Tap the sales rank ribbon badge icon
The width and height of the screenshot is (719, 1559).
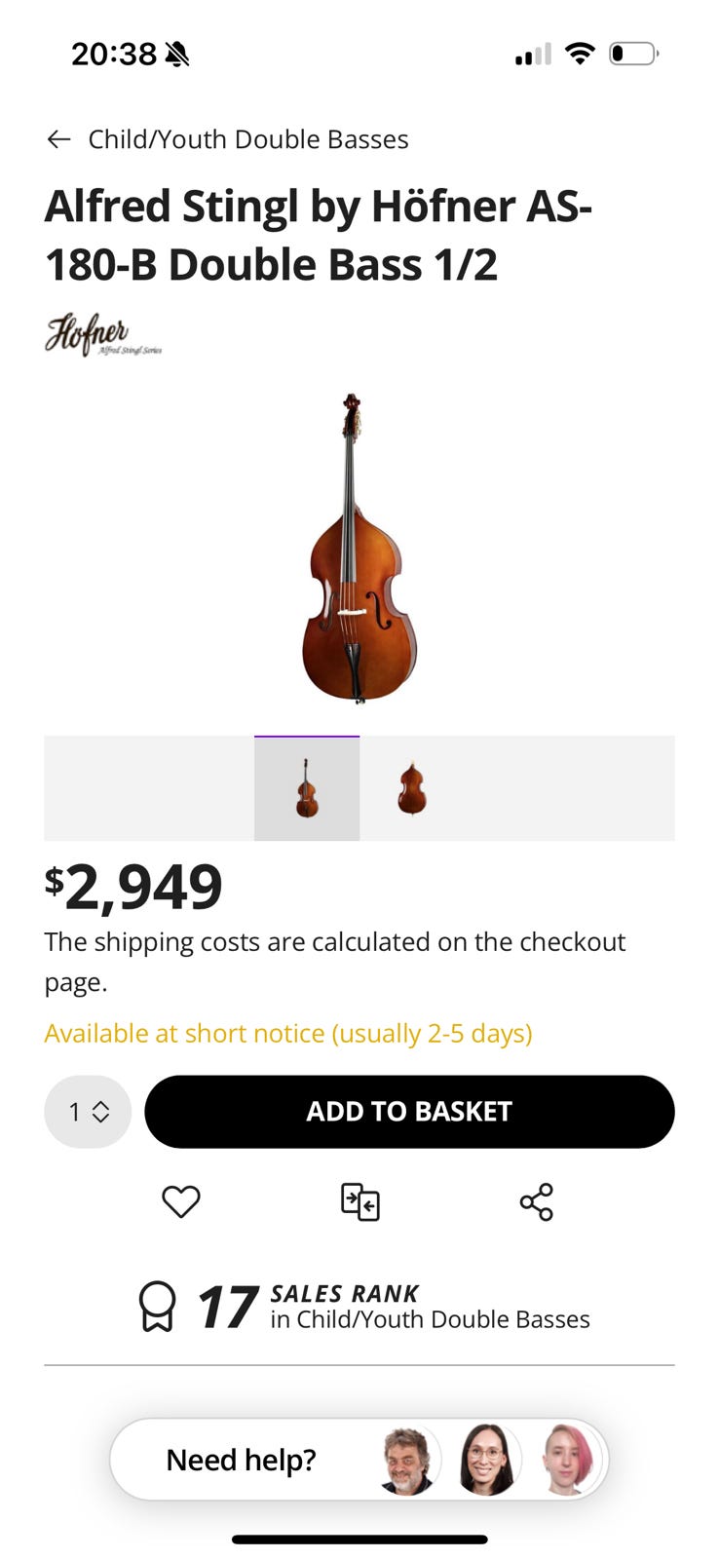[x=157, y=1307]
